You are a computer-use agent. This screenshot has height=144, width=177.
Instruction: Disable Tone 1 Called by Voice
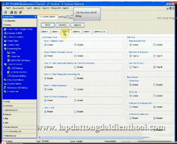75,45
